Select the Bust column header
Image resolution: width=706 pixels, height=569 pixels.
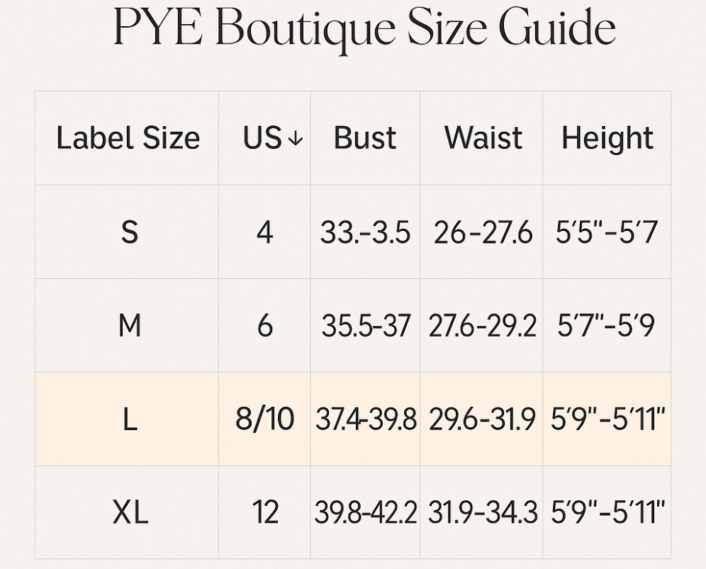click(365, 137)
